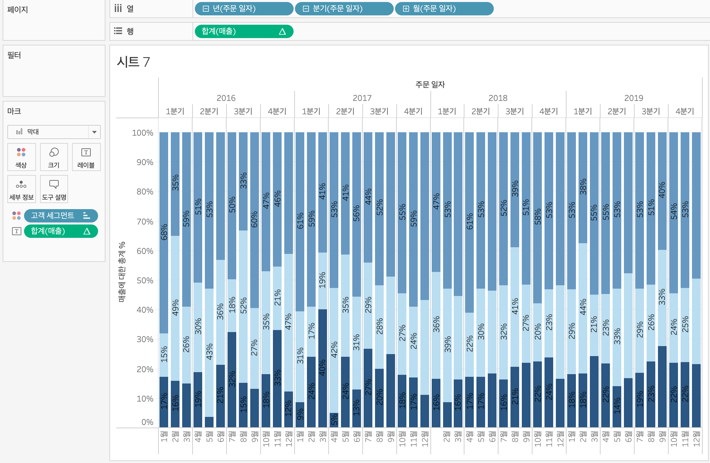Open the 크기 (Size) marks card
The width and height of the screenshot is (710, 463).
tap(54, 157)
